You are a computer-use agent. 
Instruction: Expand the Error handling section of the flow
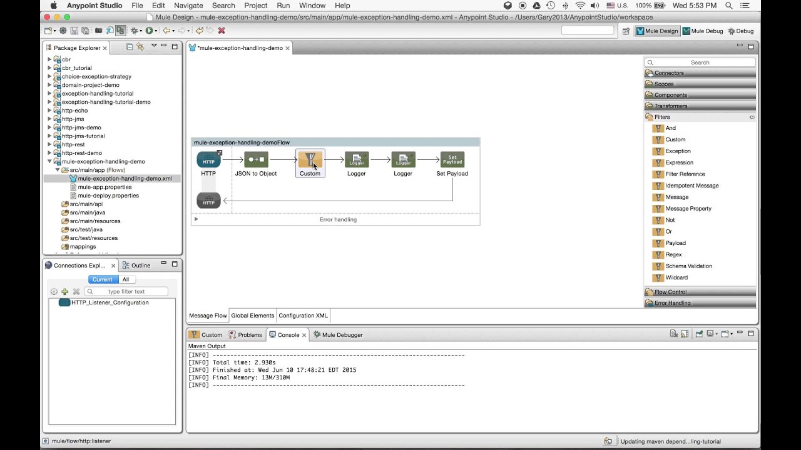click(x=196, y=219)
